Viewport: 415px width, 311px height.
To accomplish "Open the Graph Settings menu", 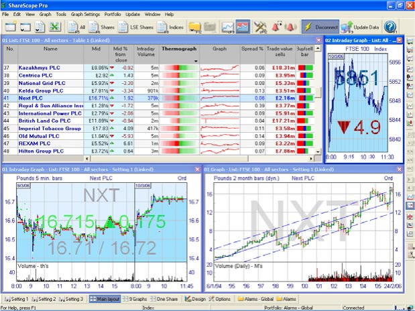I will click(85, 14).
